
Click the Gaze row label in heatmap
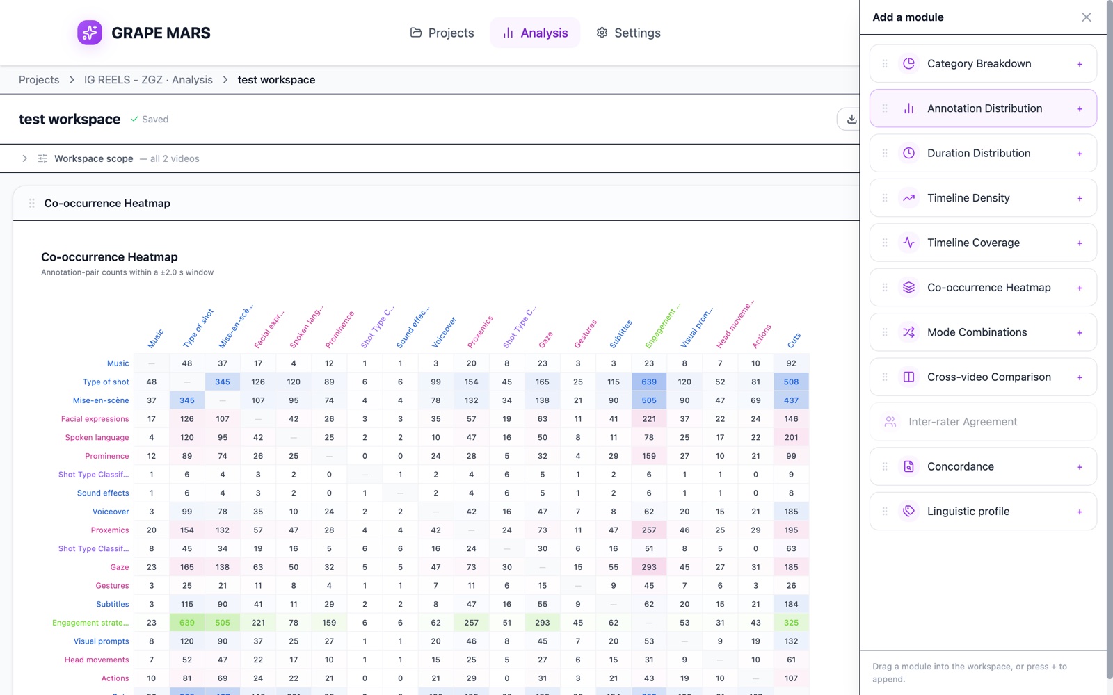pyautogui.click(x=120, y=567)
